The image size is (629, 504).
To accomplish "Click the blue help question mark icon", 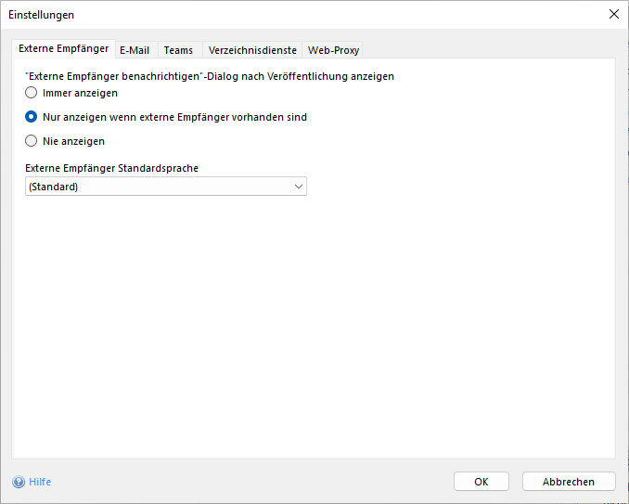I will [x=19, y=482].
